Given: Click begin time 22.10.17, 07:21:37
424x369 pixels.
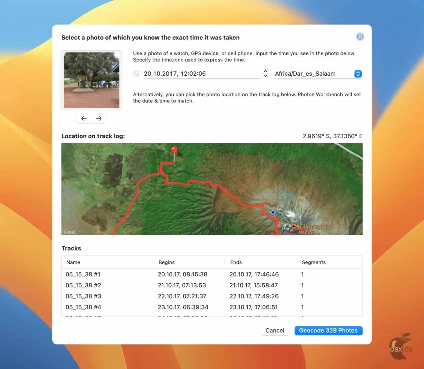Looking at the screenshot, I should coord(182,296).
